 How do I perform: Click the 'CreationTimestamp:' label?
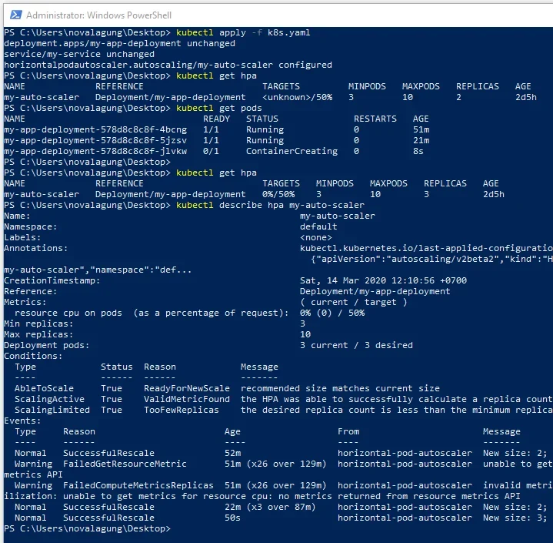[x=52, y=280]
